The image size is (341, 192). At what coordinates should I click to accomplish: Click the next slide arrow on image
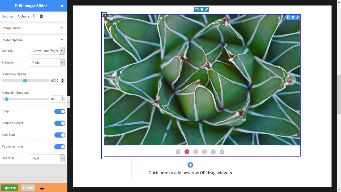[x=290, y=80]
